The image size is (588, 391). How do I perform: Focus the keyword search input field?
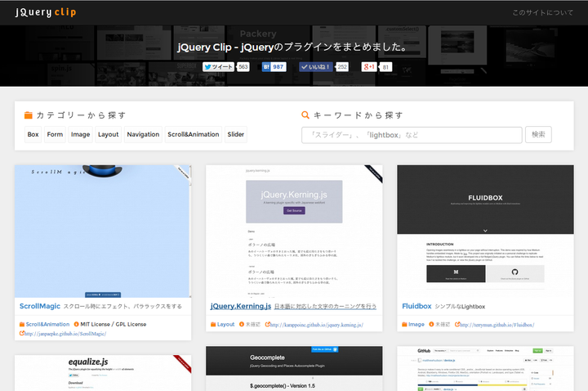click(412, 135)
